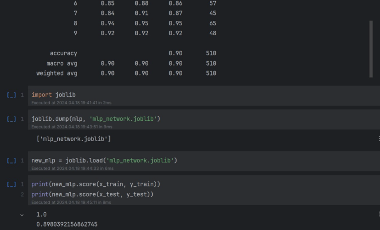
Task: Click the support value 57 in row 6
Action: point(213,3)
